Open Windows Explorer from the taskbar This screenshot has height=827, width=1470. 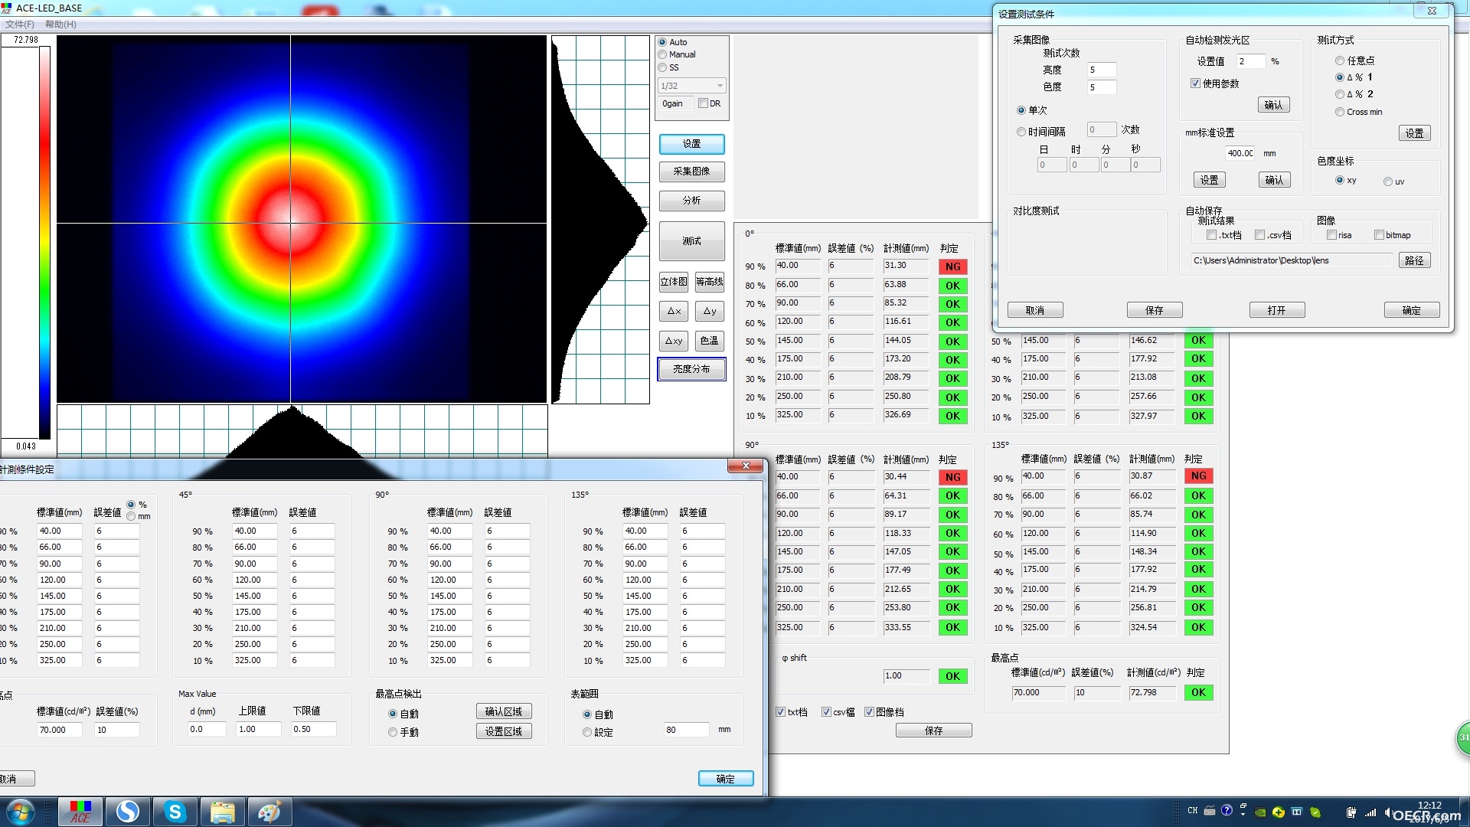222,812
